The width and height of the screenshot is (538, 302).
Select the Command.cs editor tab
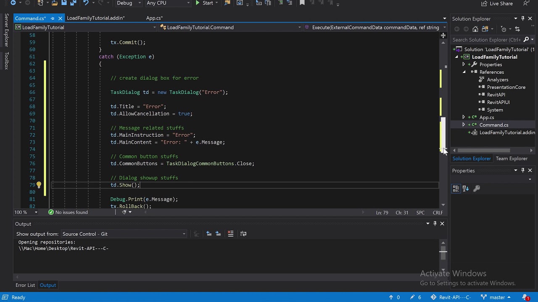click(x=30, y=18)
